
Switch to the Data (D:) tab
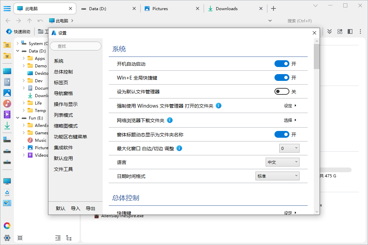click(108, 9)
